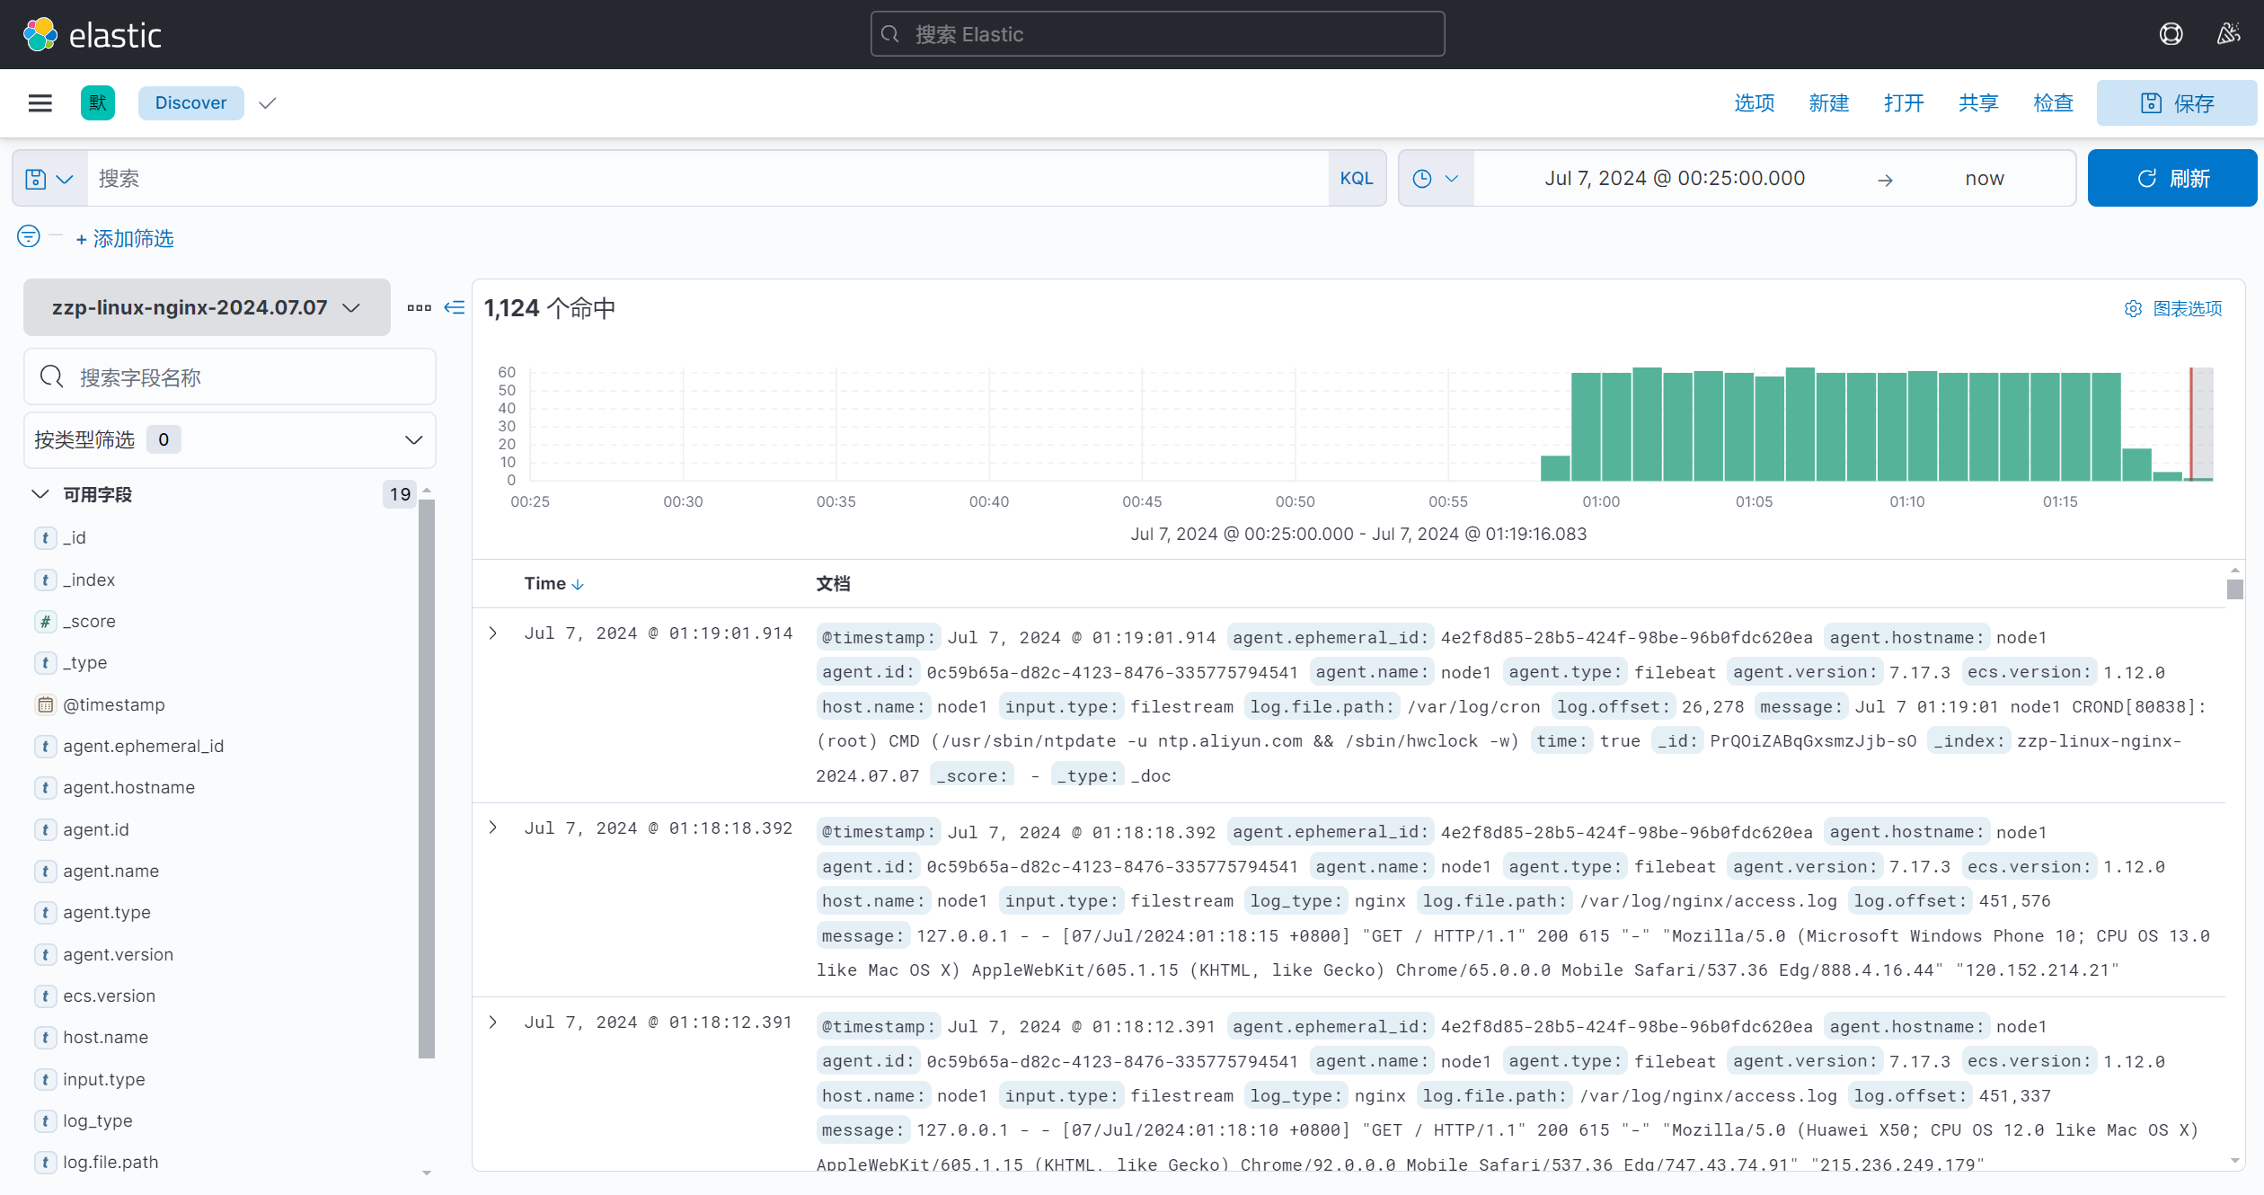Collapse the field sidebar arrow icon
Screen dimensions: 2264x1195
455,307
